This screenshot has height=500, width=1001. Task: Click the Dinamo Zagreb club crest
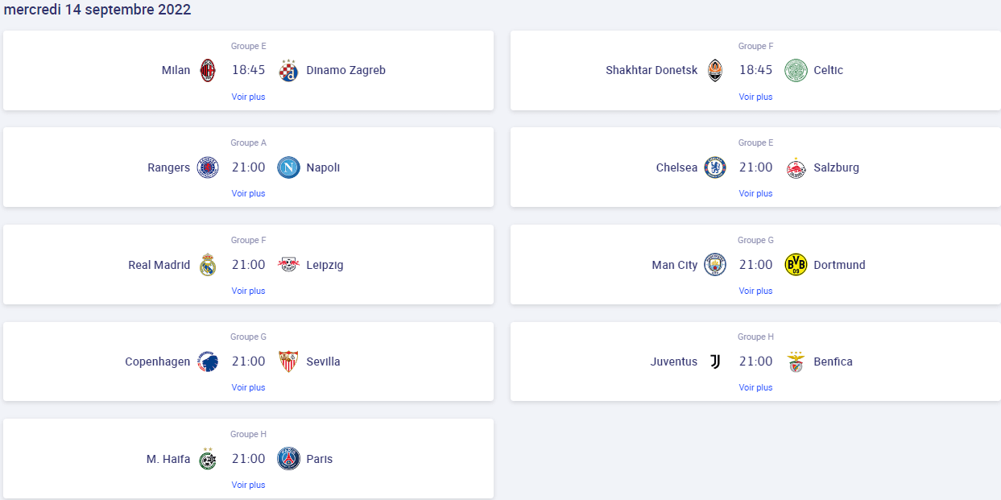pyautogui.click(x=288, y=71)
